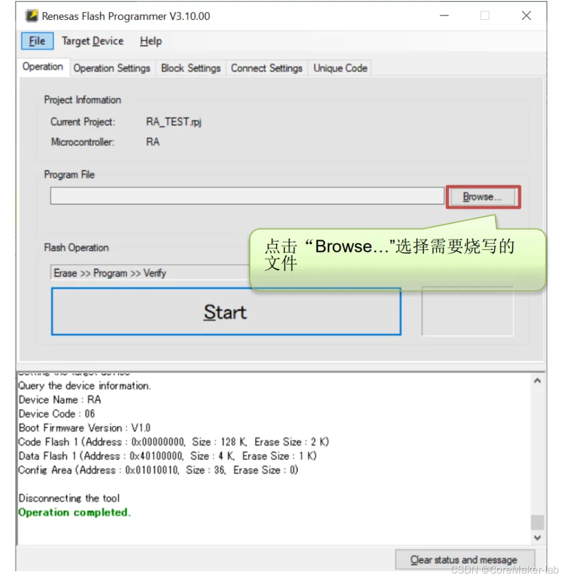Screen dimensions: 561x579
Task: Open the Connect Settings tab
Action: pos(266,68)
